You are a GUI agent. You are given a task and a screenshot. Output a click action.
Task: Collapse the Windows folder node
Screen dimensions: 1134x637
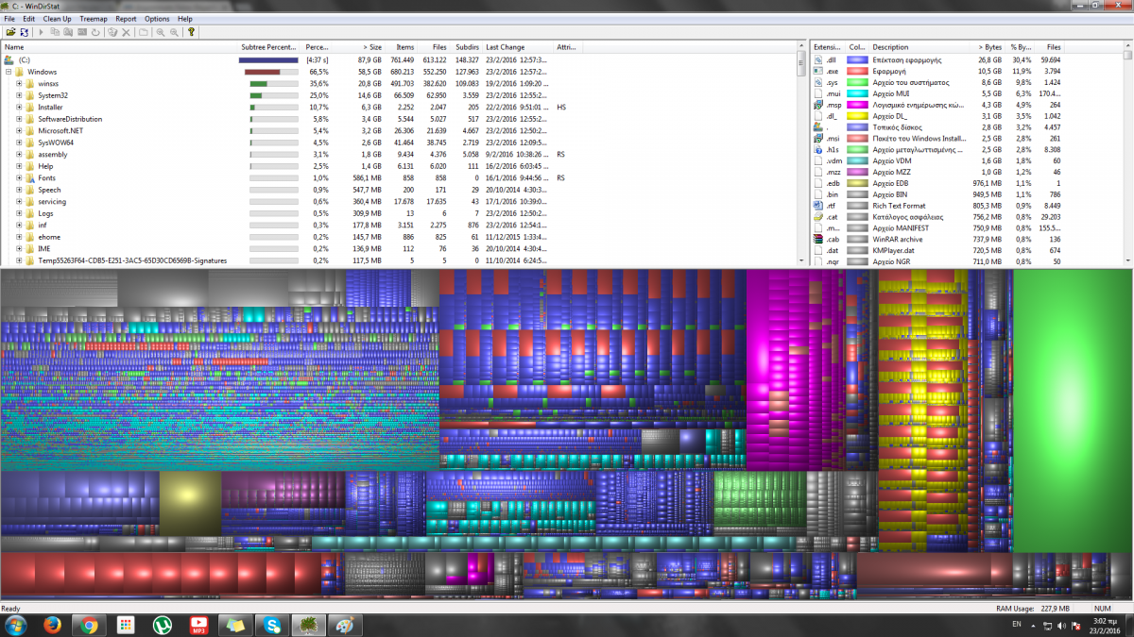[x=9, y=72]
